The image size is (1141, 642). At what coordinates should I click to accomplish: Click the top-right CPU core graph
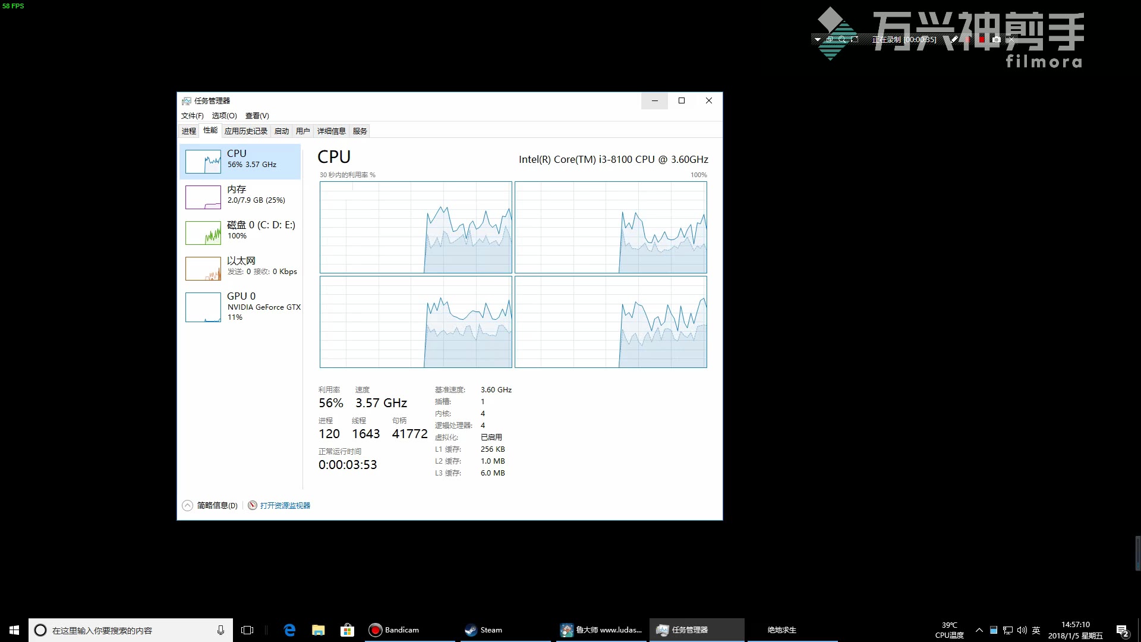click(611, 228)
